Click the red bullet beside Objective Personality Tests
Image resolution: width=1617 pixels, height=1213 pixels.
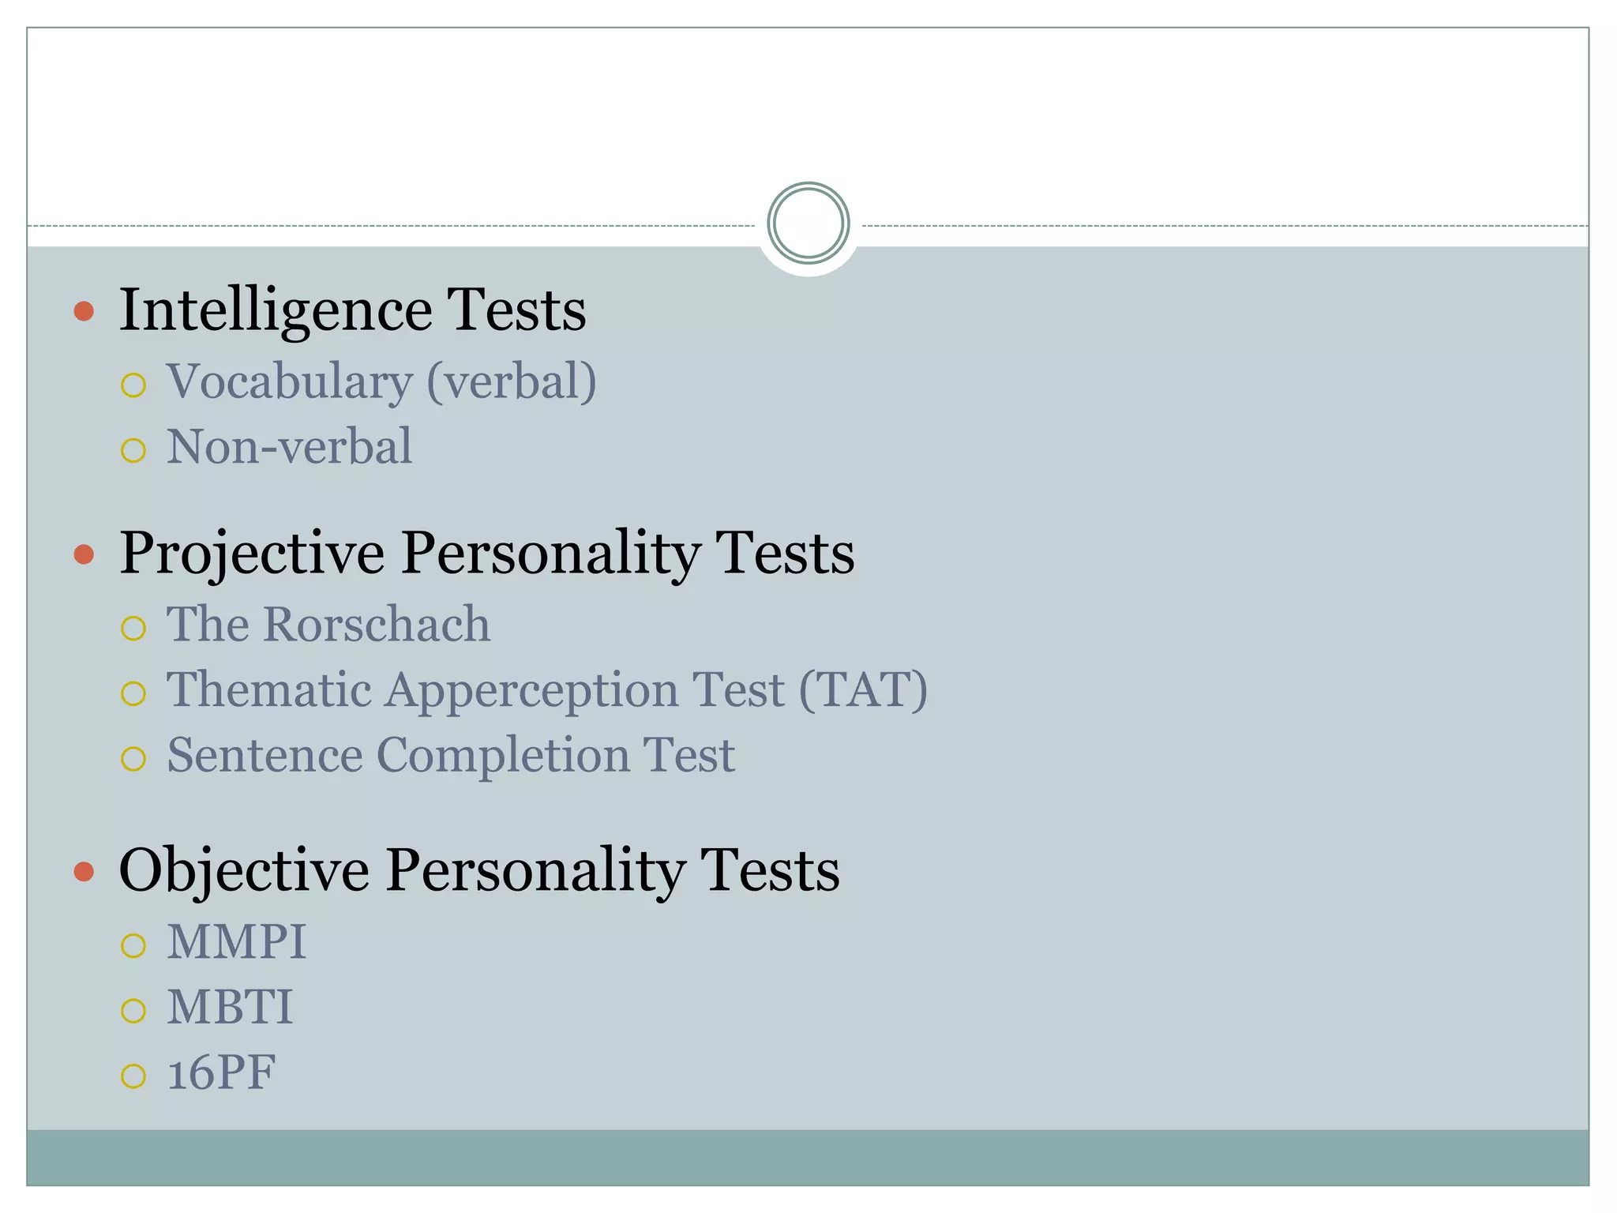[x=84, y=871]
